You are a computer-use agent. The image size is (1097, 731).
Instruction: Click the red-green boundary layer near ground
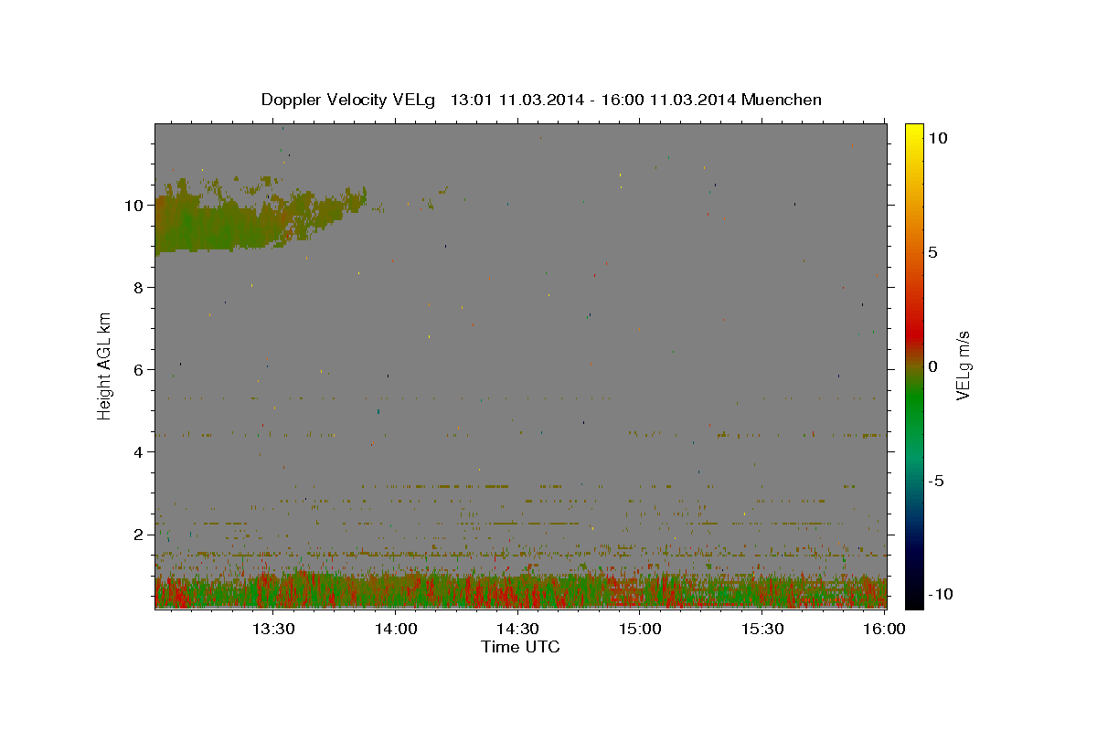tap(521, 590)
